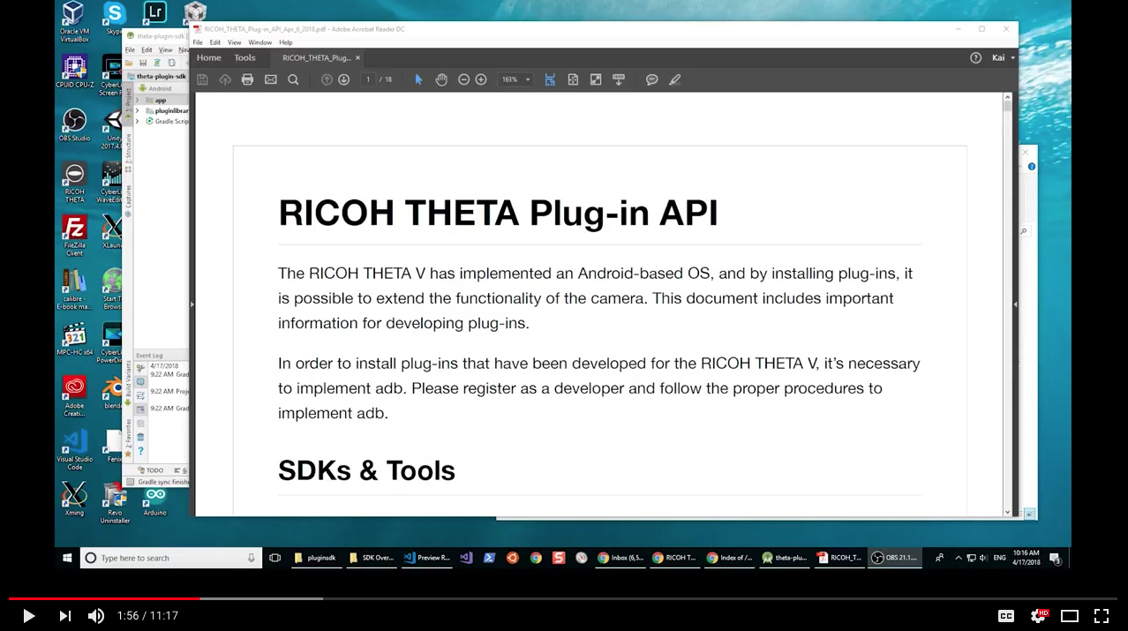1128x631 pixels.
Task: Switch to theater mode
Action: click(1070, 616)
